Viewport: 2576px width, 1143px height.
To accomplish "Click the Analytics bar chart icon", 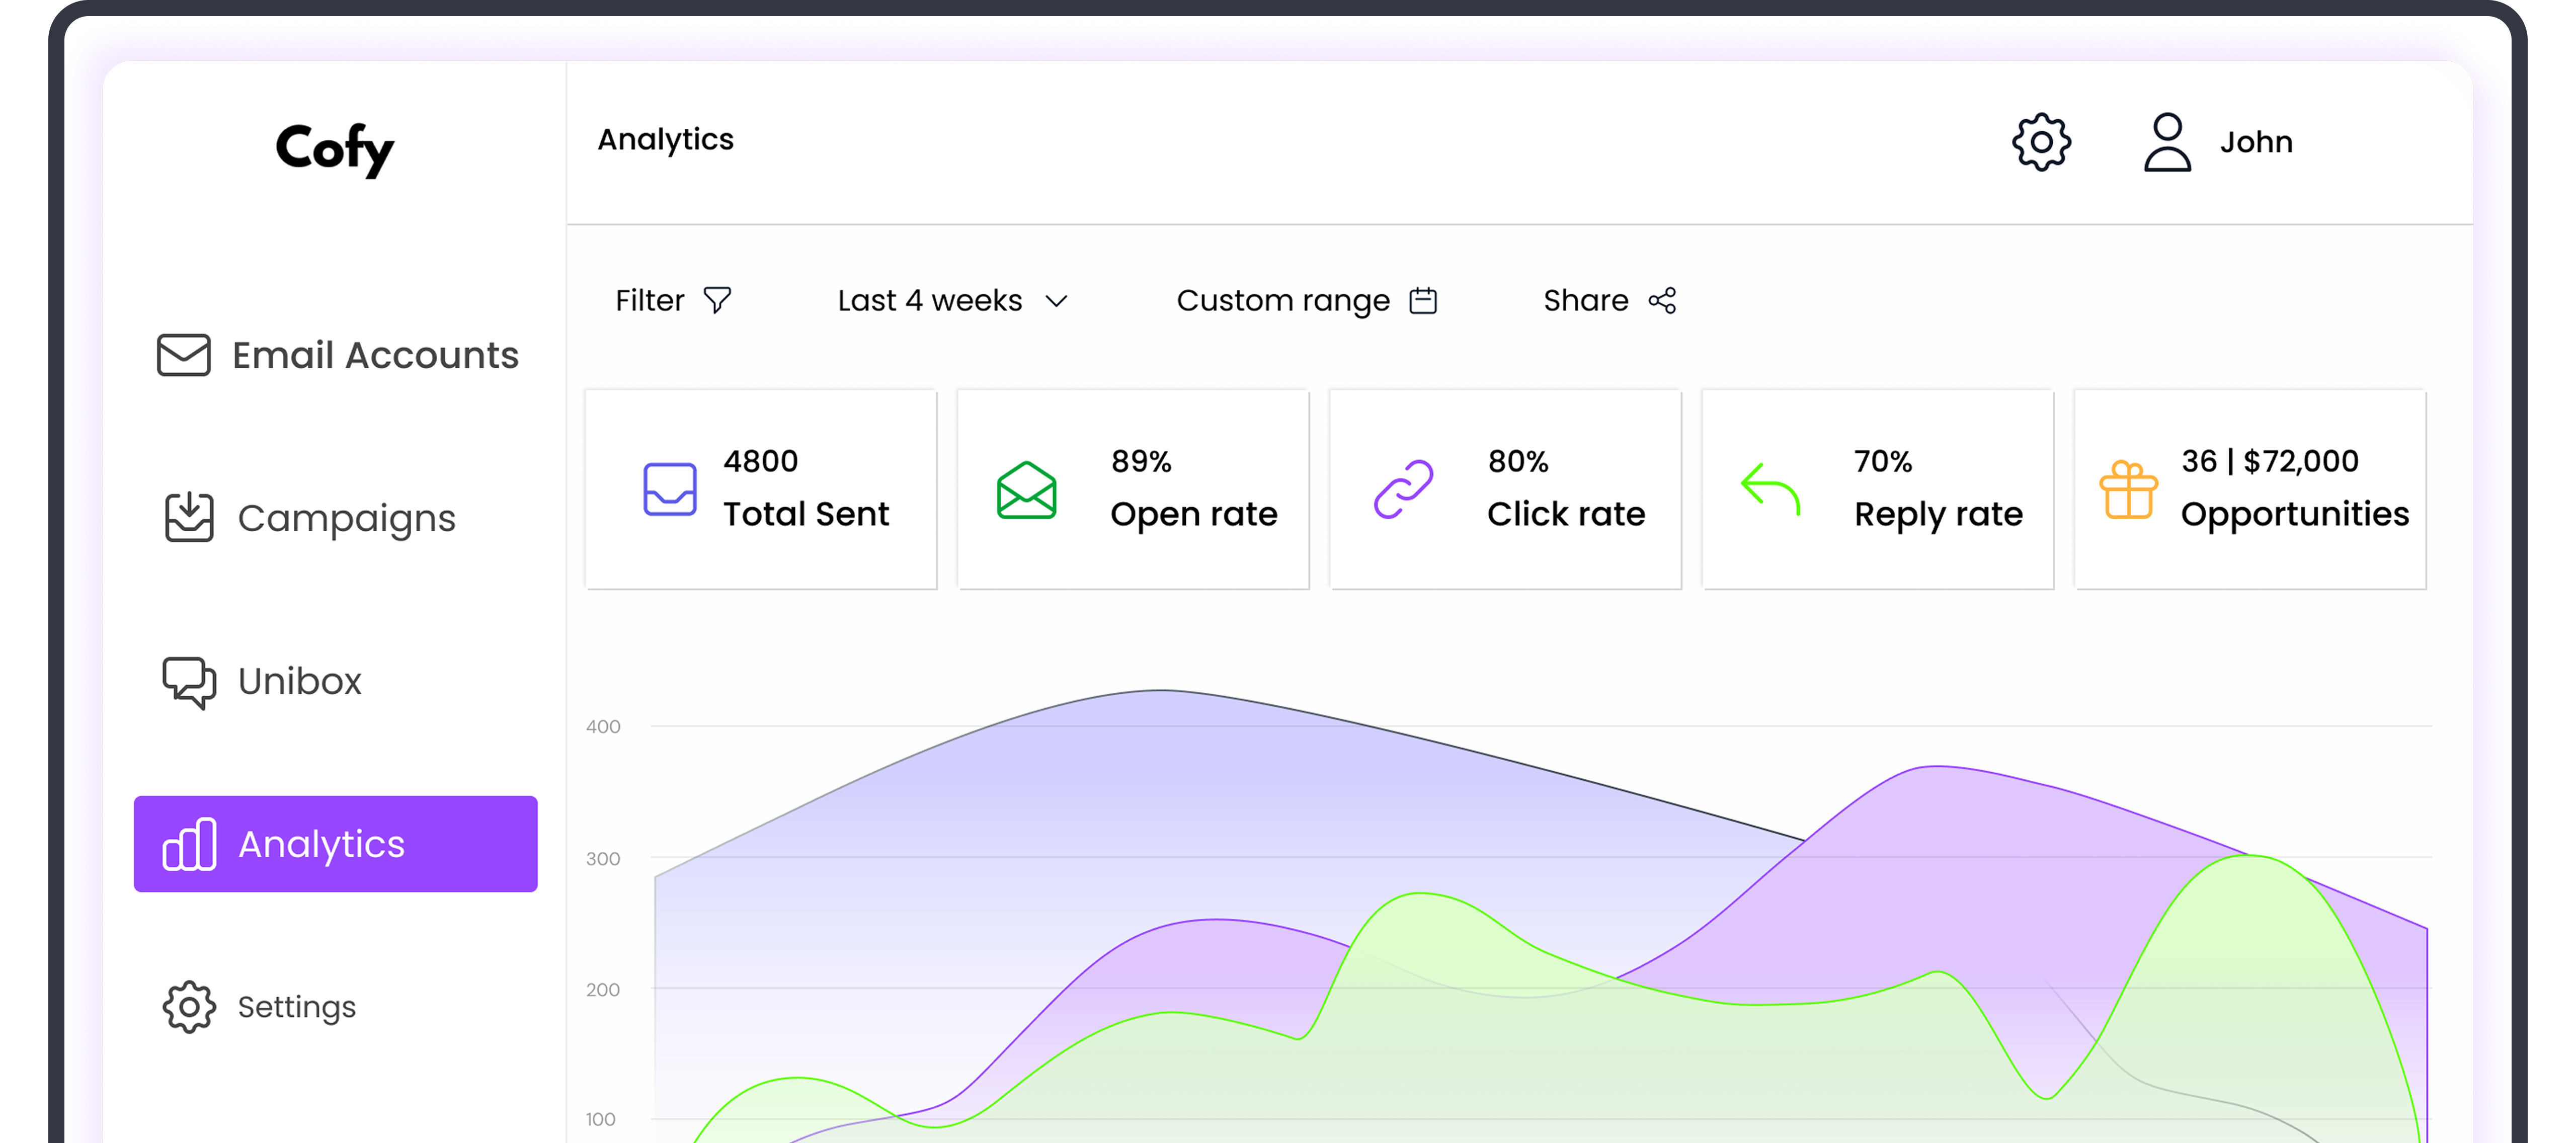I will click(190, 844).
